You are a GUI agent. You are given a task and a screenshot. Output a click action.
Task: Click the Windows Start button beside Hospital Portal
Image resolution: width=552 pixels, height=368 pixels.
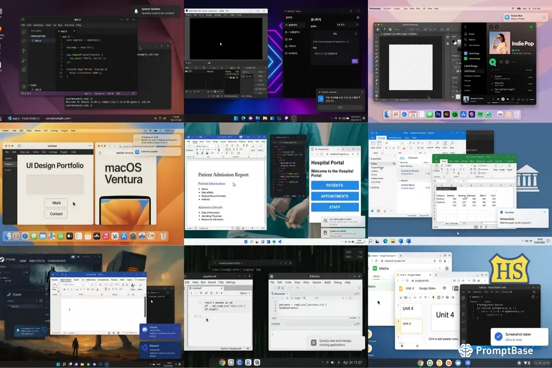coord(246,242)
